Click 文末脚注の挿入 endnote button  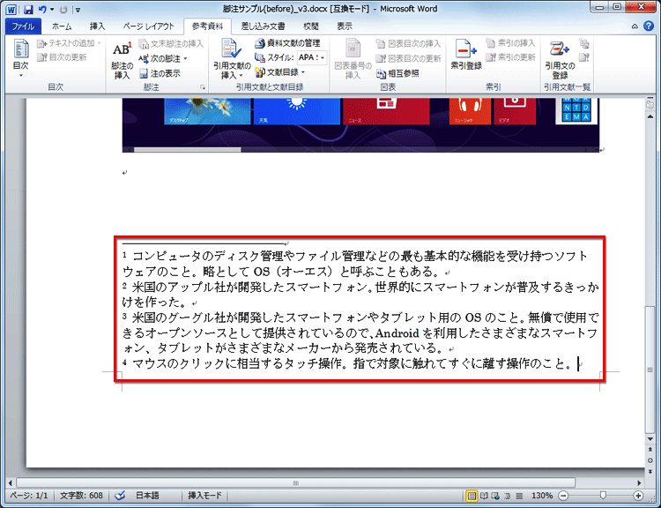coord(171,44)
